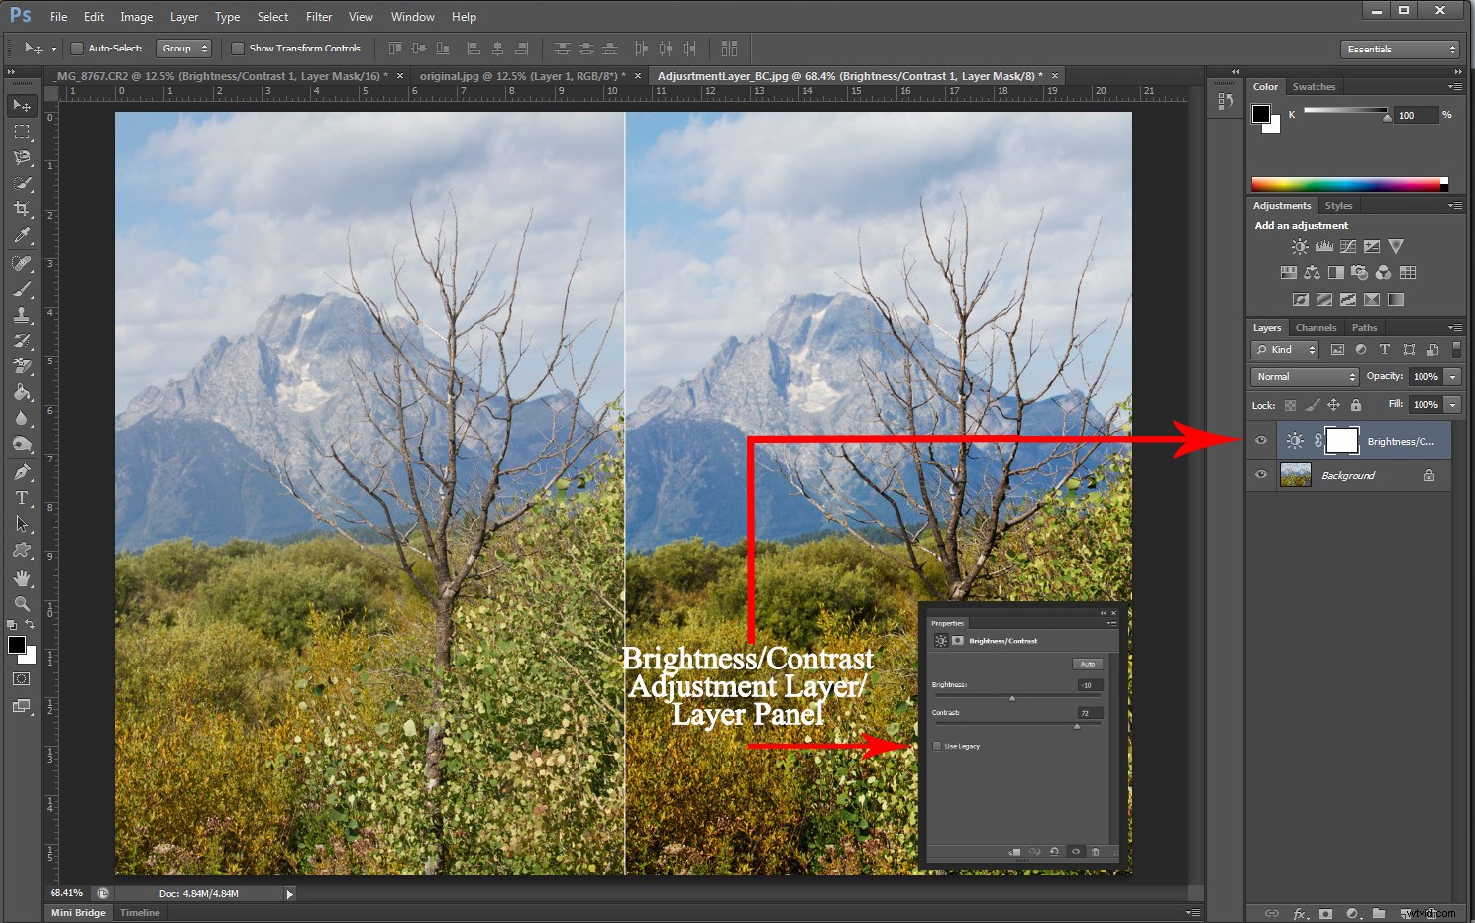Enable the Use Legacy checkbox

[937, 746]
